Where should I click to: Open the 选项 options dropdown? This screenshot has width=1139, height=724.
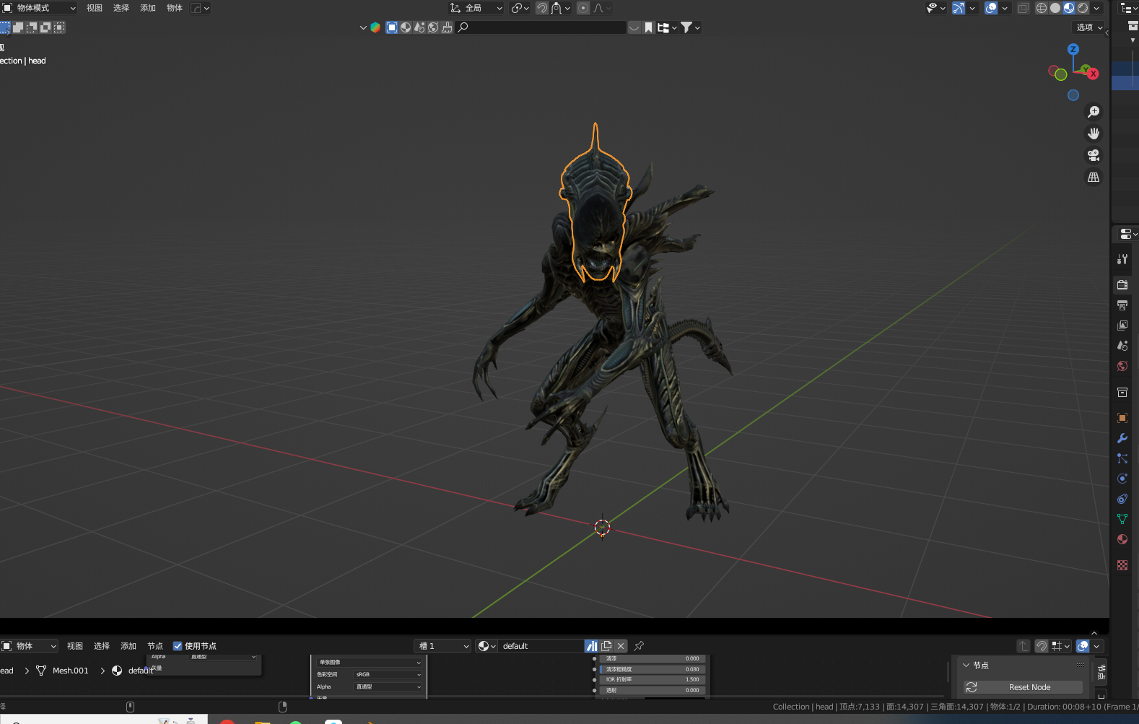tap(1089, 27)
